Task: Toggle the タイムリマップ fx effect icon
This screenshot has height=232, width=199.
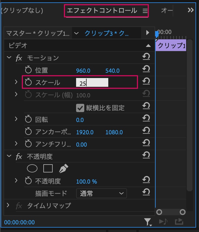Action: (19, 206)
